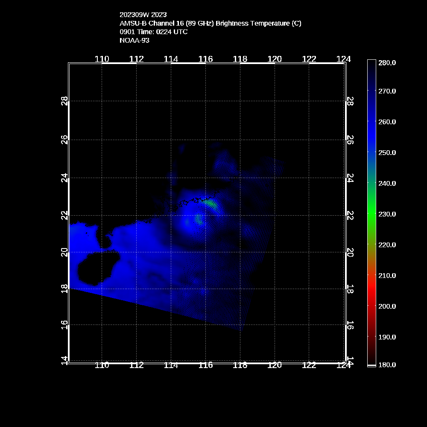Click longitude 124 on the top axis

344,59
